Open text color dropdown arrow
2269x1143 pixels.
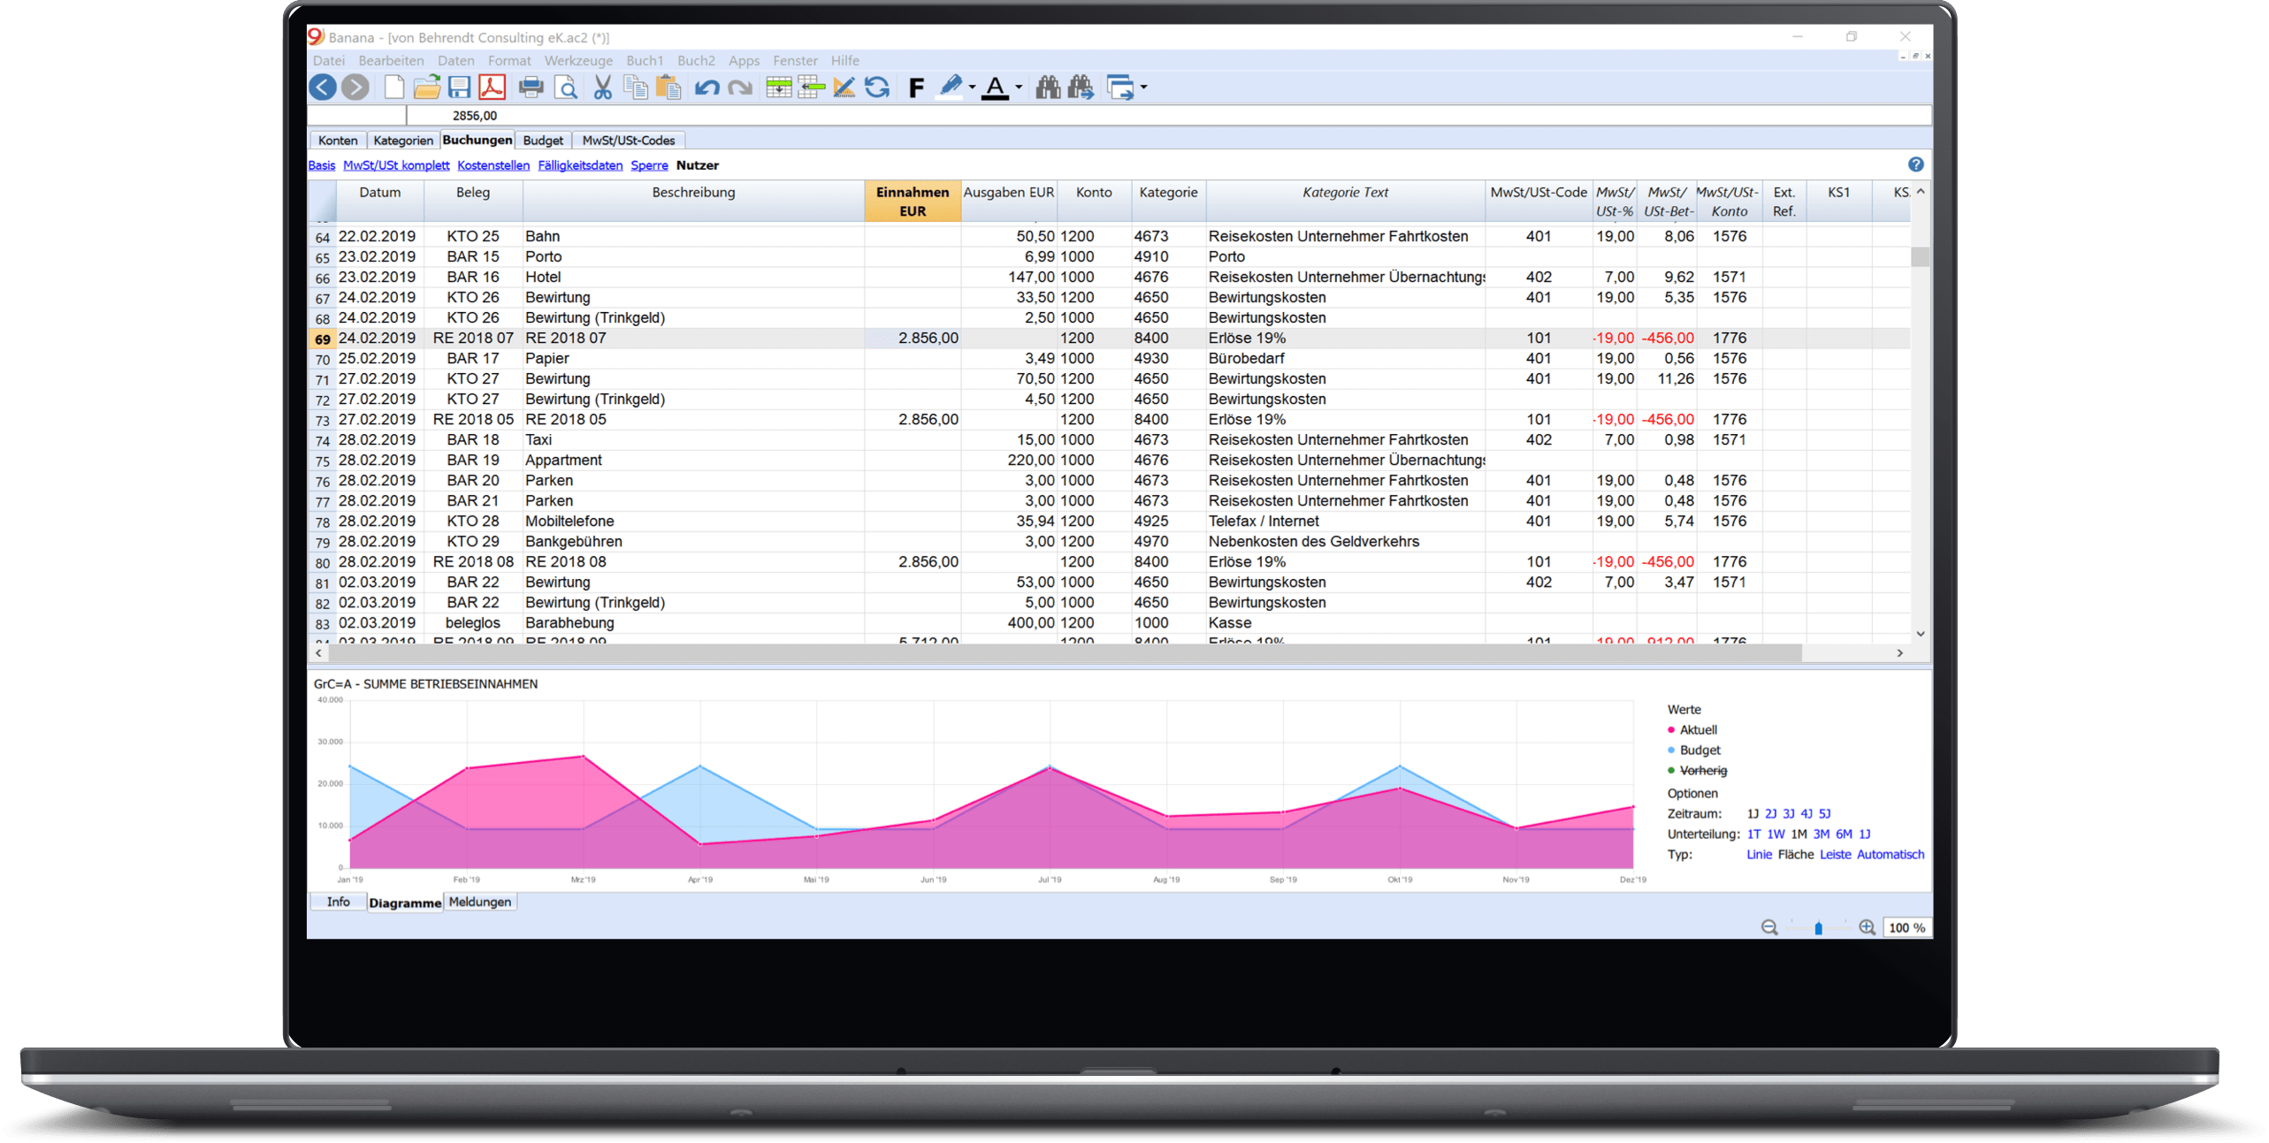1019,88
